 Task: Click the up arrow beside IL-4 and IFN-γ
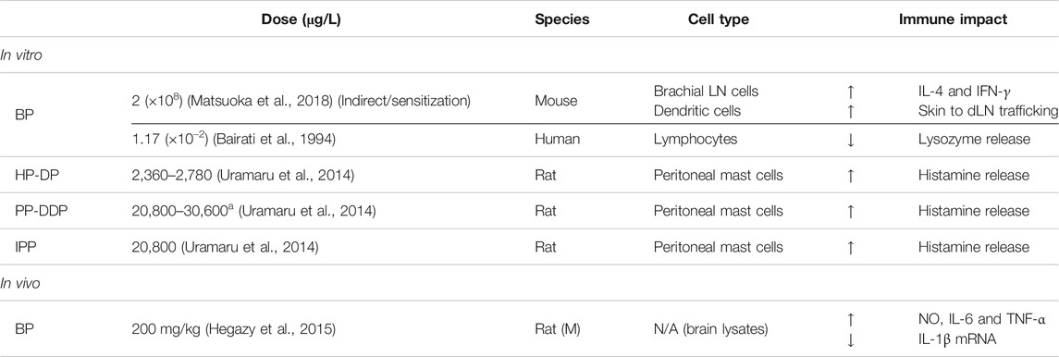[x=850, y=93]
